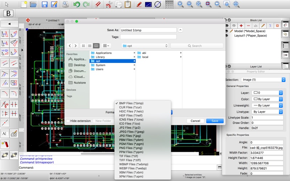
Task: Toggle visibility eye for Model block
Action: (x=227, y=31)
